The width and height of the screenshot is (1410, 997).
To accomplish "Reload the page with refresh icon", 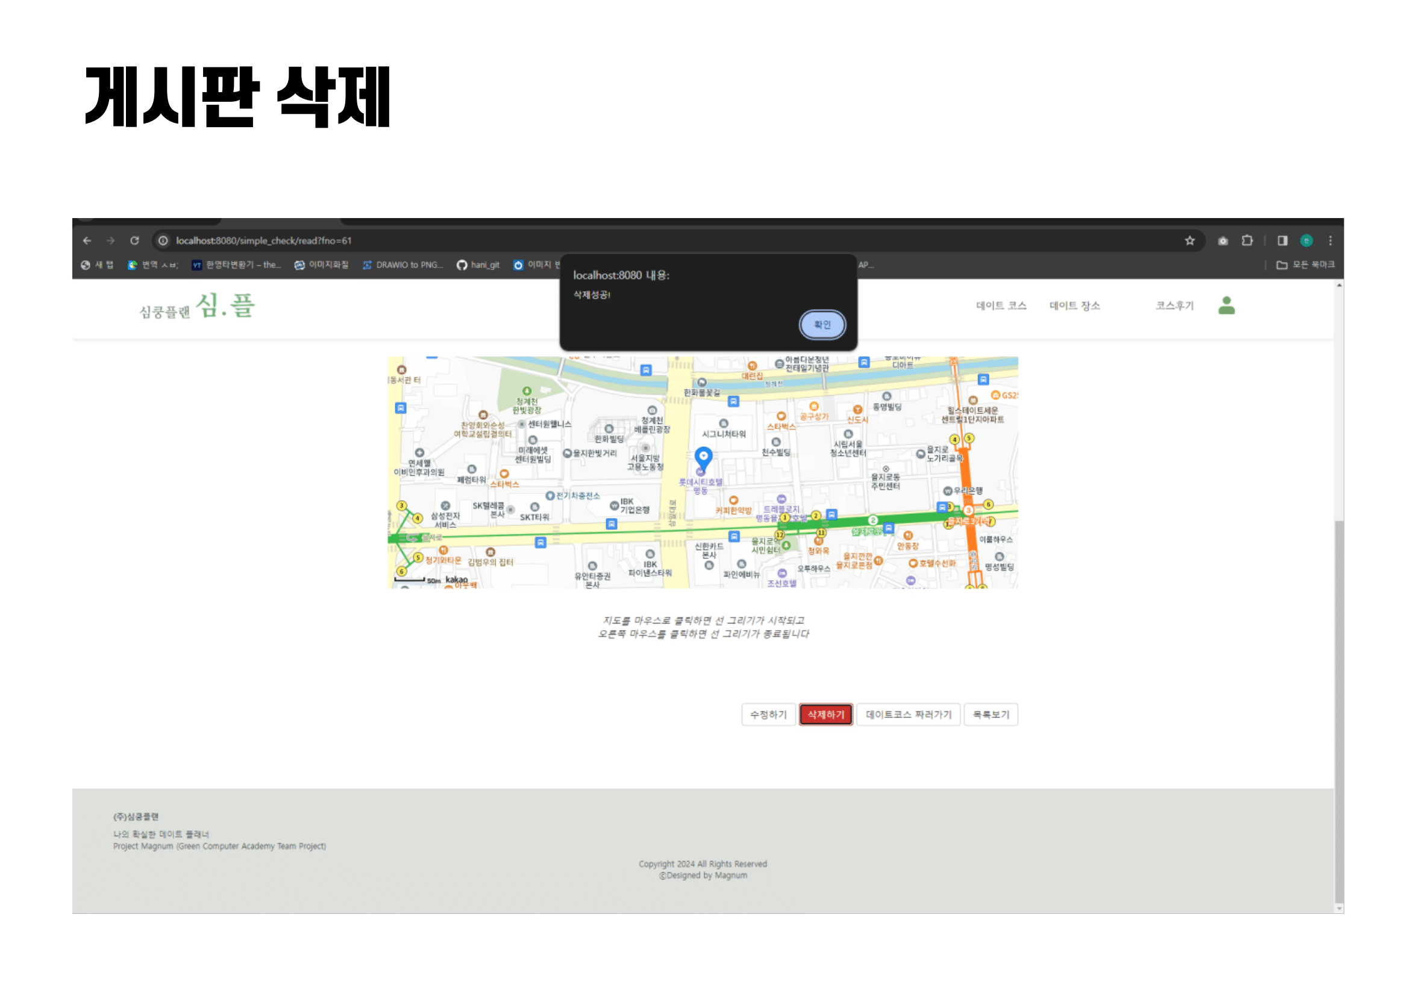I will 134,240.
